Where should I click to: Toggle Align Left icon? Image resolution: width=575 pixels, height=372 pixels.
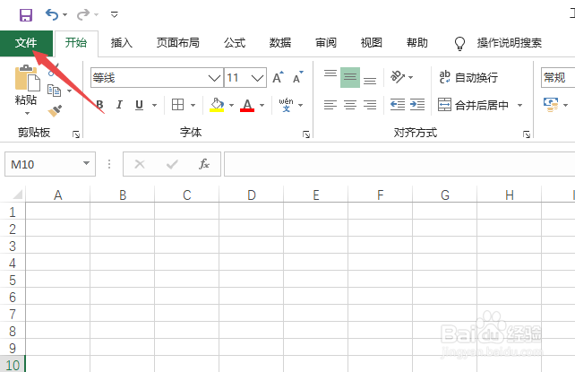(330, 105)
